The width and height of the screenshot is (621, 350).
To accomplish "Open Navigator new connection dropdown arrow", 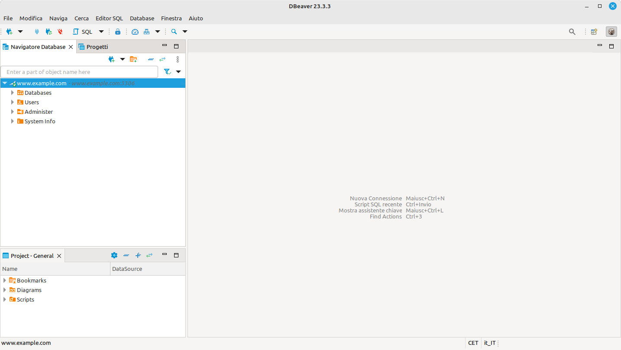I will pyautogui.click(x=123, y=59).
